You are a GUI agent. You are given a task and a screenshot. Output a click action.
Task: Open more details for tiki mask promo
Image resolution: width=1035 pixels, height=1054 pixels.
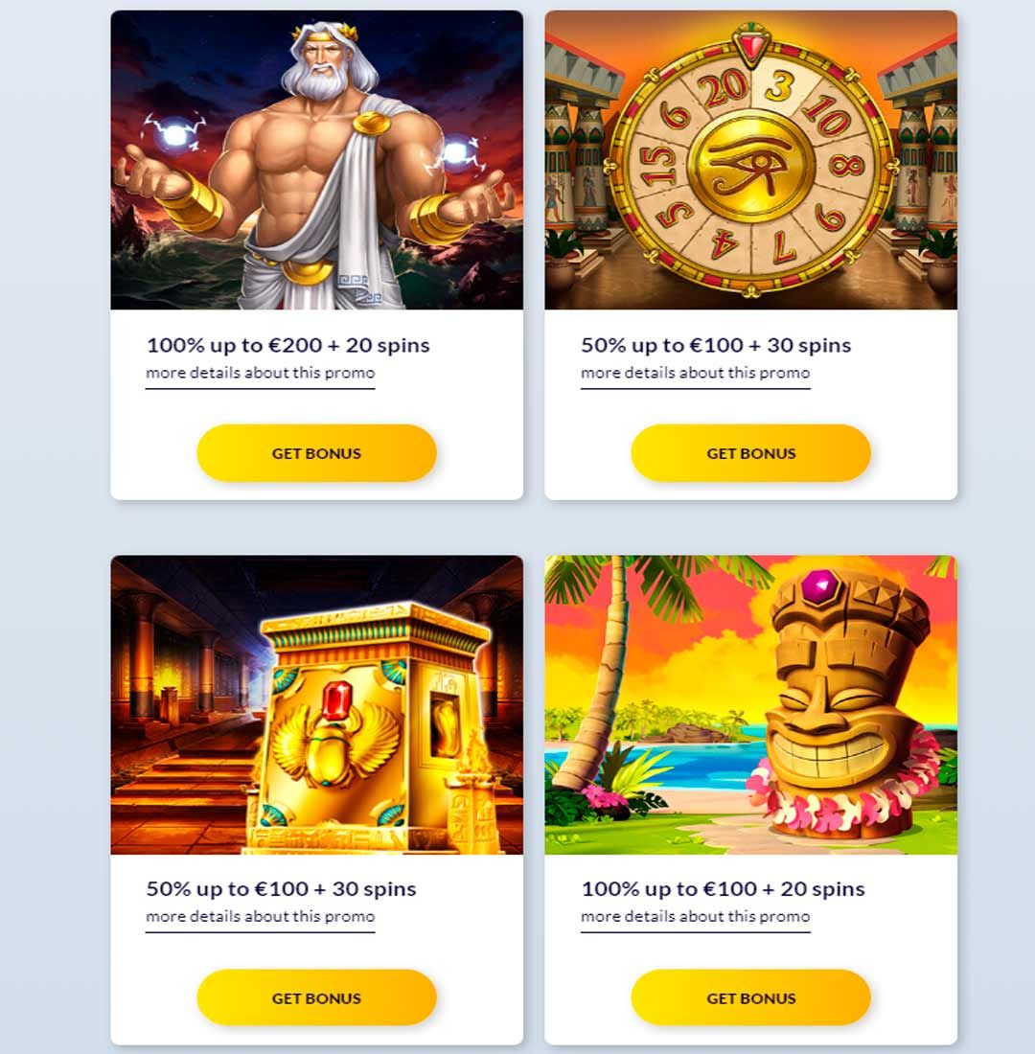(x=696, y=917)
